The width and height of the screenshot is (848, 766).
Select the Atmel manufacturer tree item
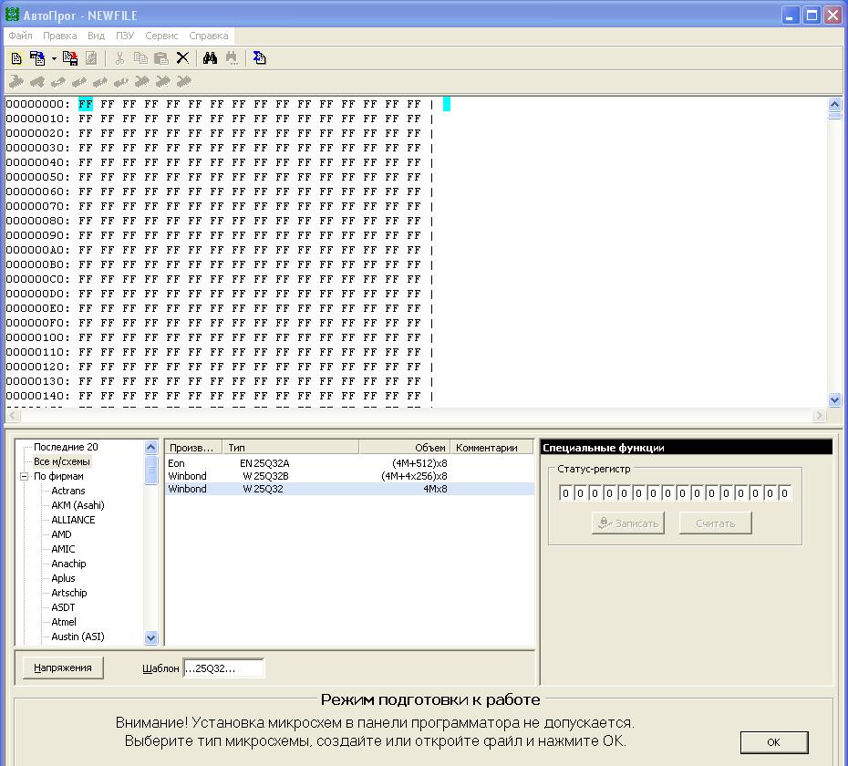(64, 622)
